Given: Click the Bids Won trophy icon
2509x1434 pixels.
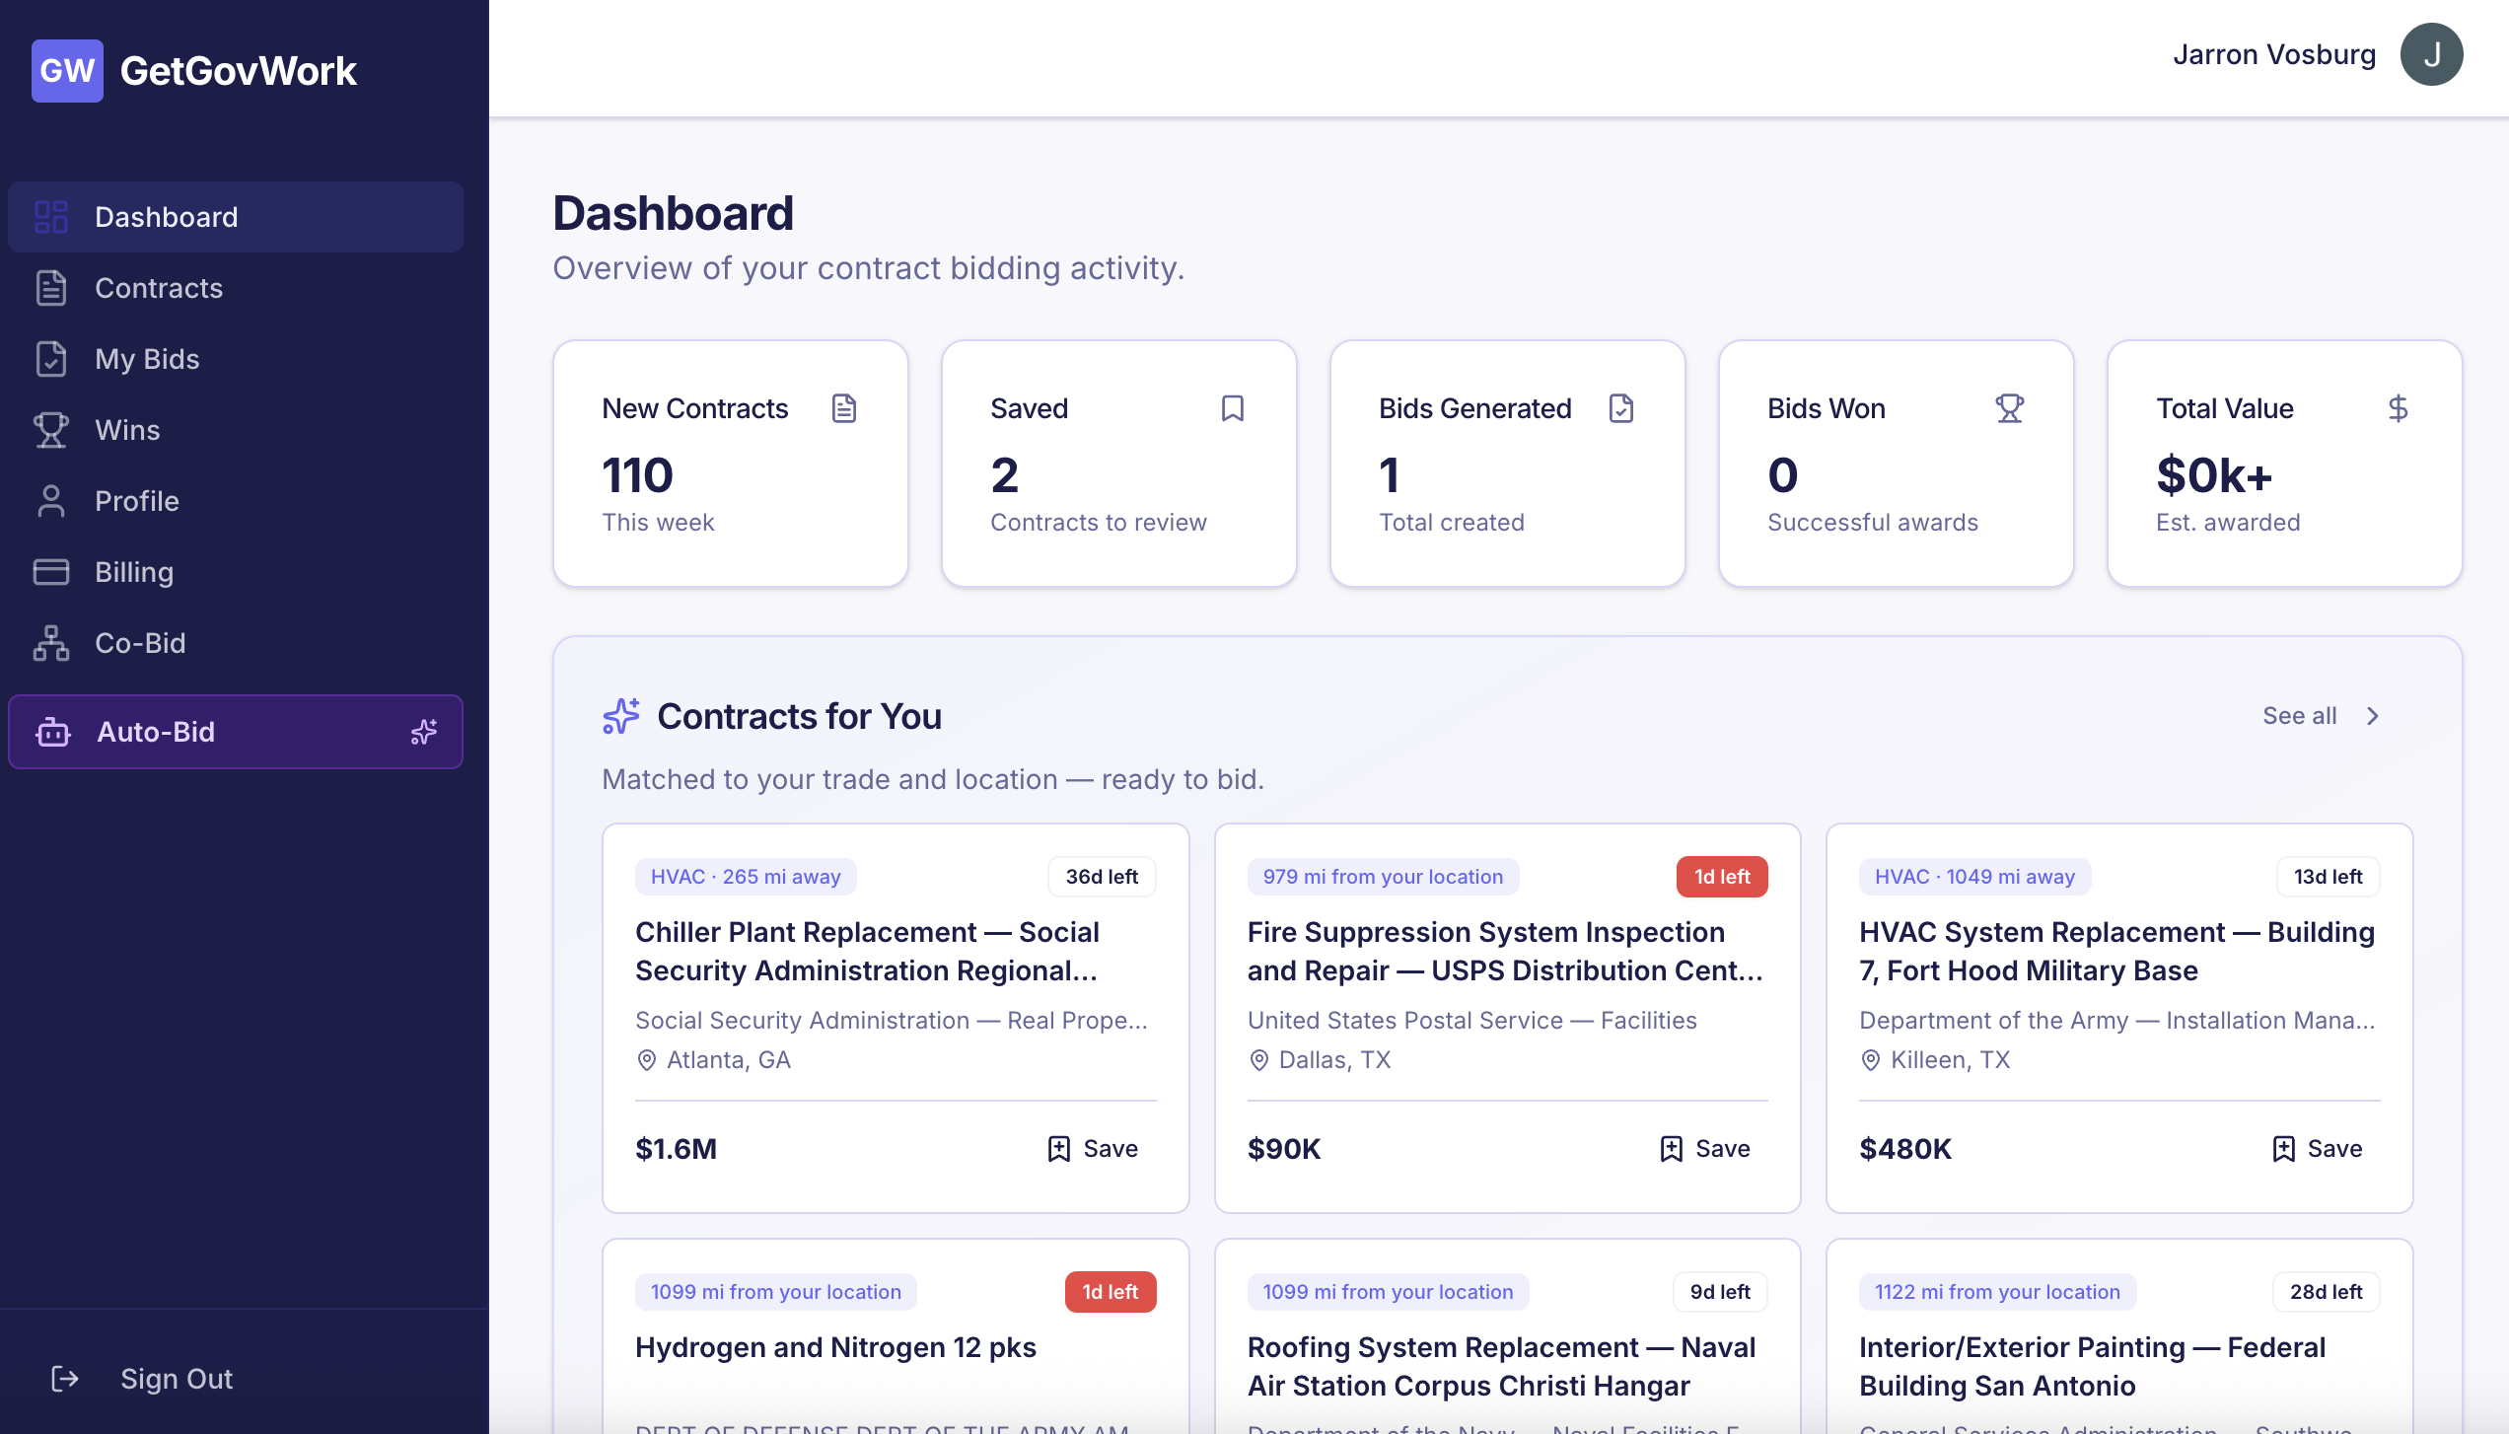Looking at the screenshot, I should click(2010, 408).
